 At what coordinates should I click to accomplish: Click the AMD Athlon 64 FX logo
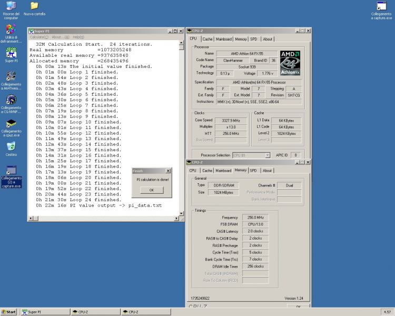[290, 63]
